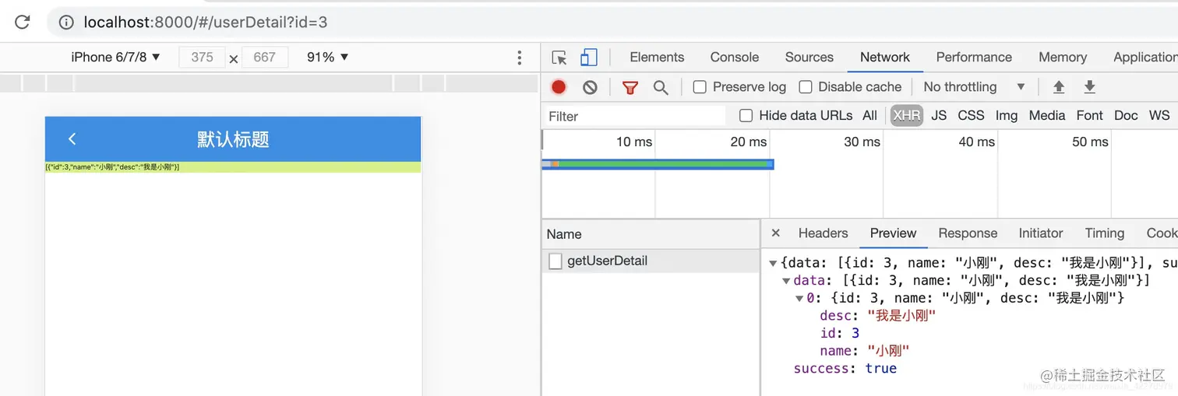The height and width of the screenshot is (396, 1178).
Task: Click the Filter text input
Action: (635, 116)
